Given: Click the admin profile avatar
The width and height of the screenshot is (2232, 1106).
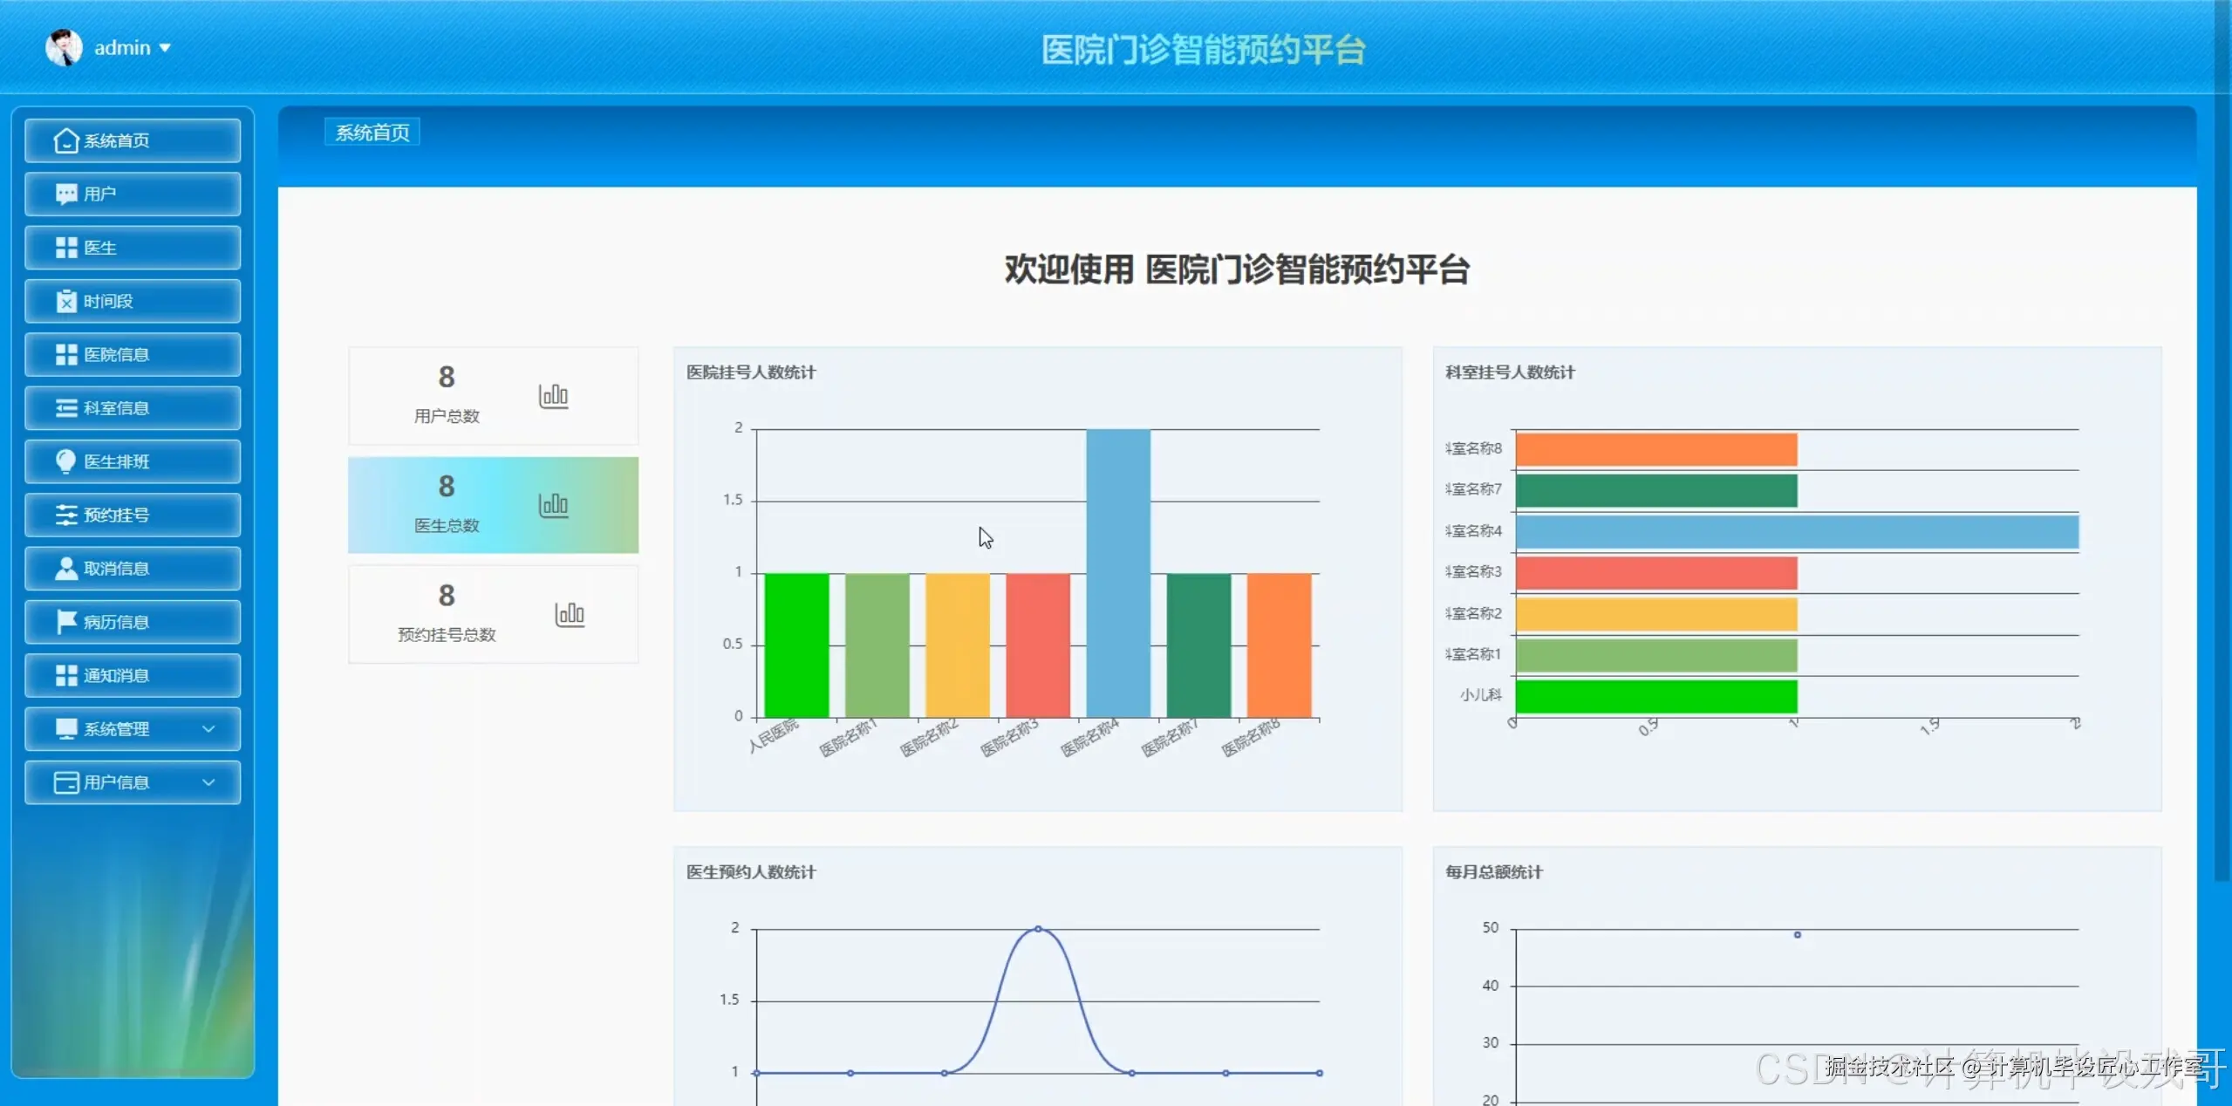Looking at the screenshot, I should 65,47.
